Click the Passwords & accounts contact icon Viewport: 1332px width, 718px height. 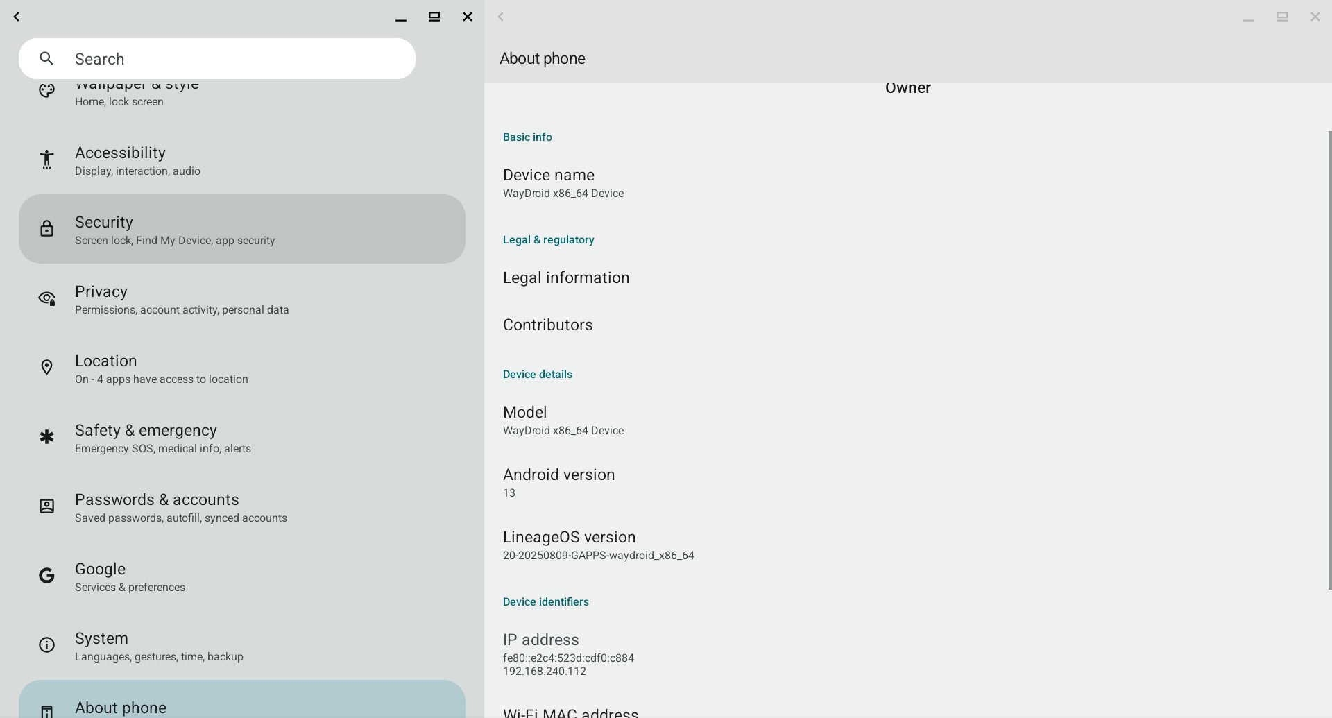(46, 506)
